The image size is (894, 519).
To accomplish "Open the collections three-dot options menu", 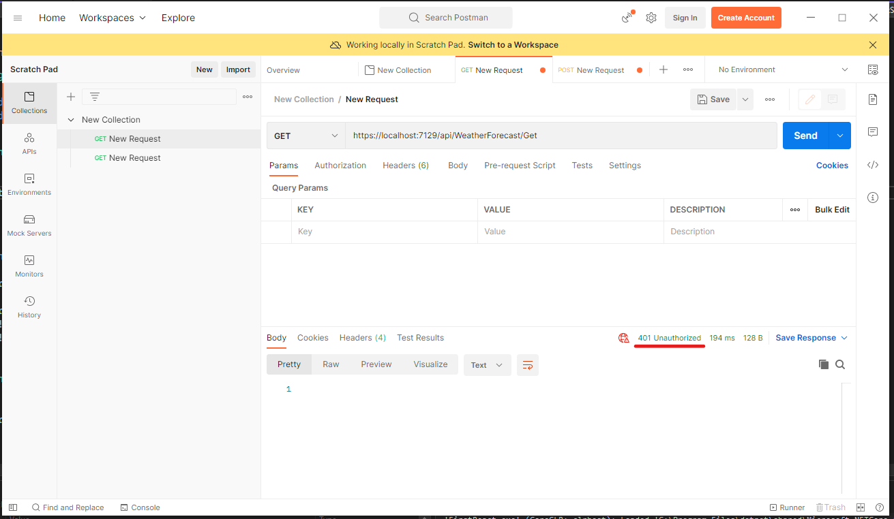I will coord(248,97).
